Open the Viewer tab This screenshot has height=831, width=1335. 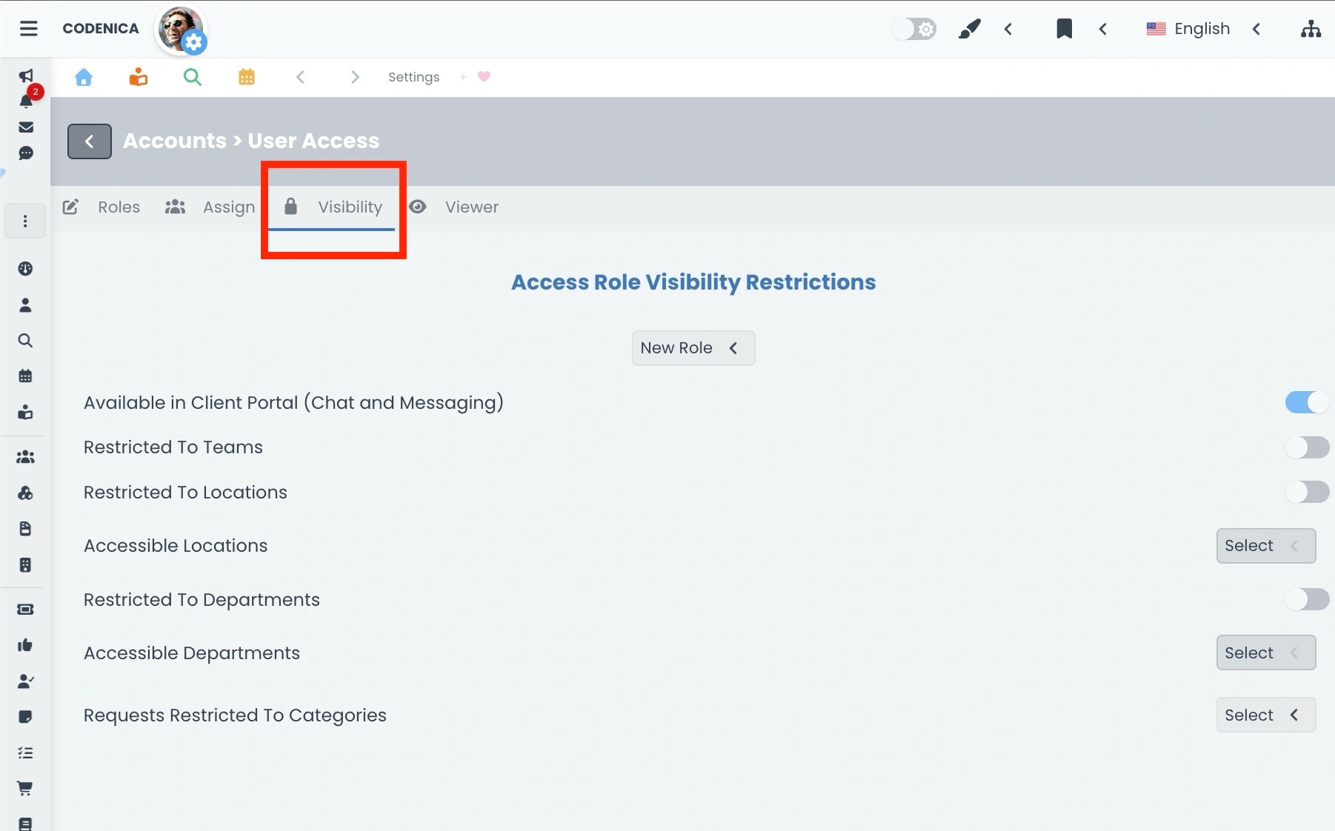tap(472, 207)
